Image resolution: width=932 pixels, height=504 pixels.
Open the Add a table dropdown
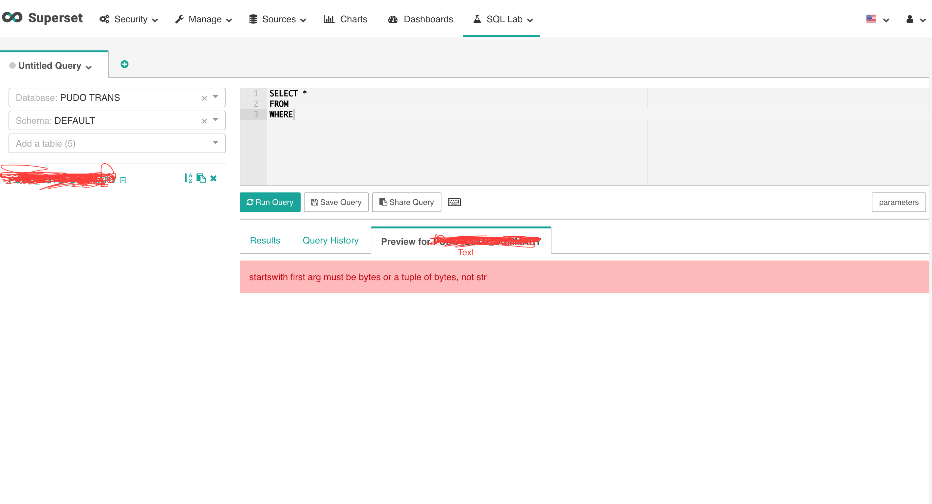[215, 143]
